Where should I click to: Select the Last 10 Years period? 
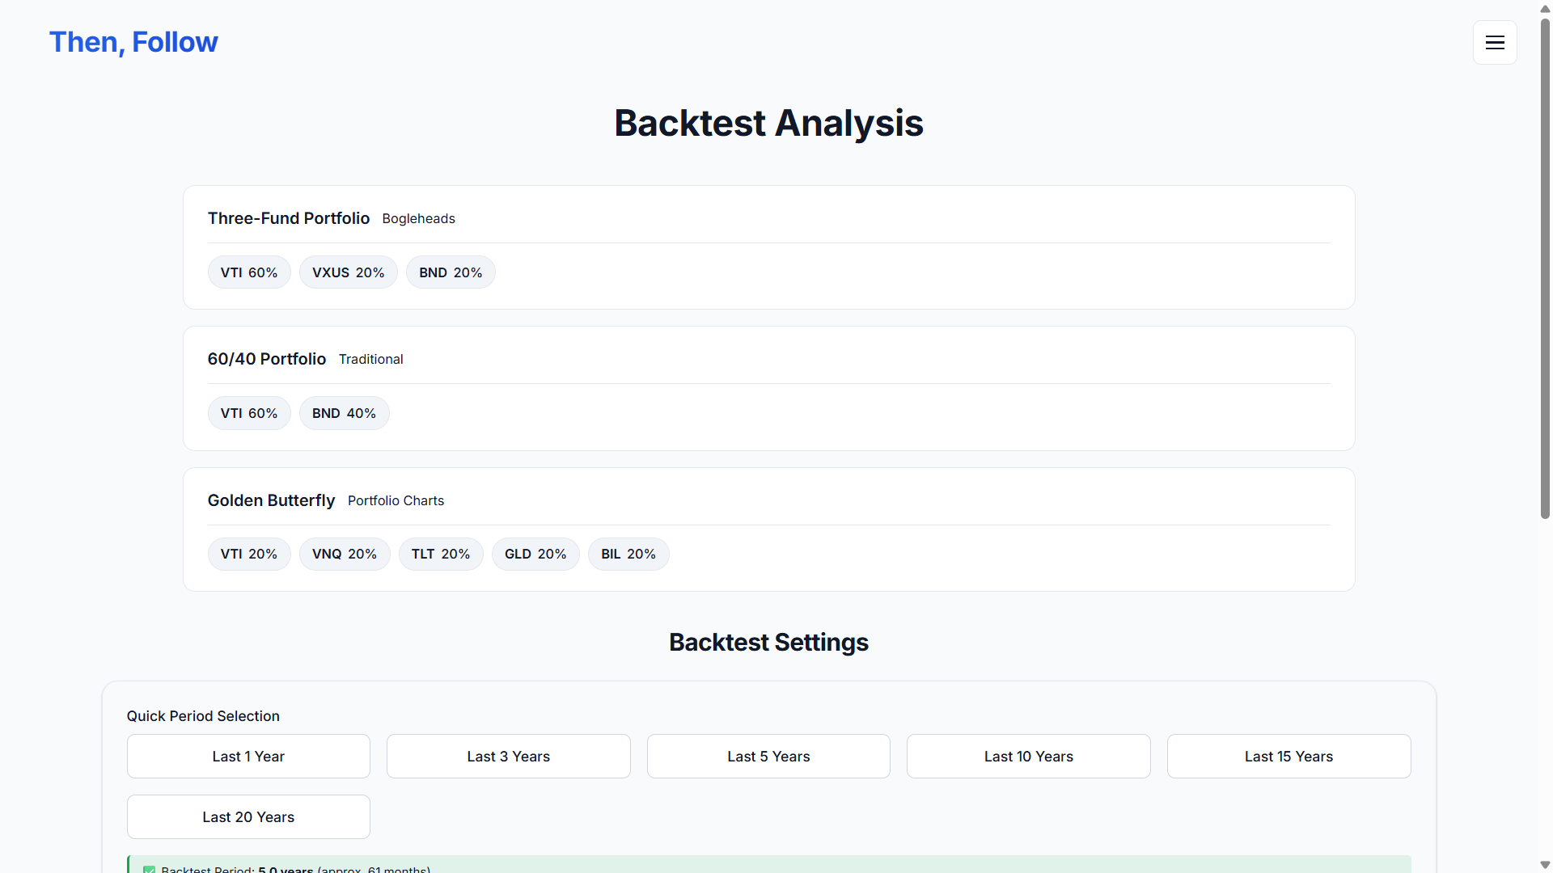point(1028,756)
